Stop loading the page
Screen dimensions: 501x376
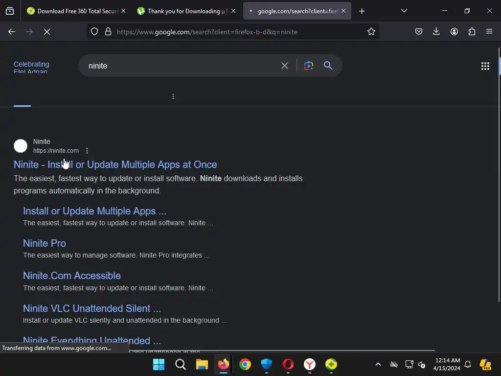(47, 32)
